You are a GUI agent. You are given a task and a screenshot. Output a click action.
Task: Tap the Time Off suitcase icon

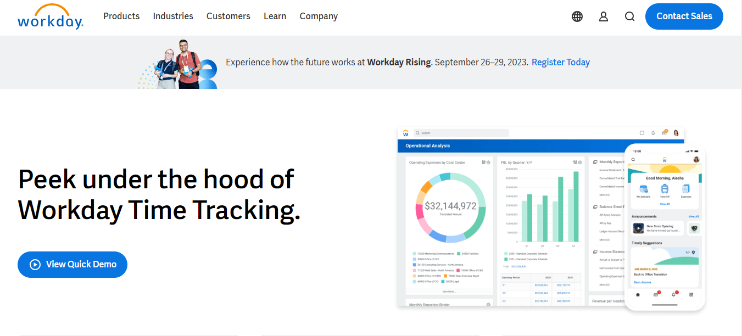pyautogui.click(x=665, y=189)
